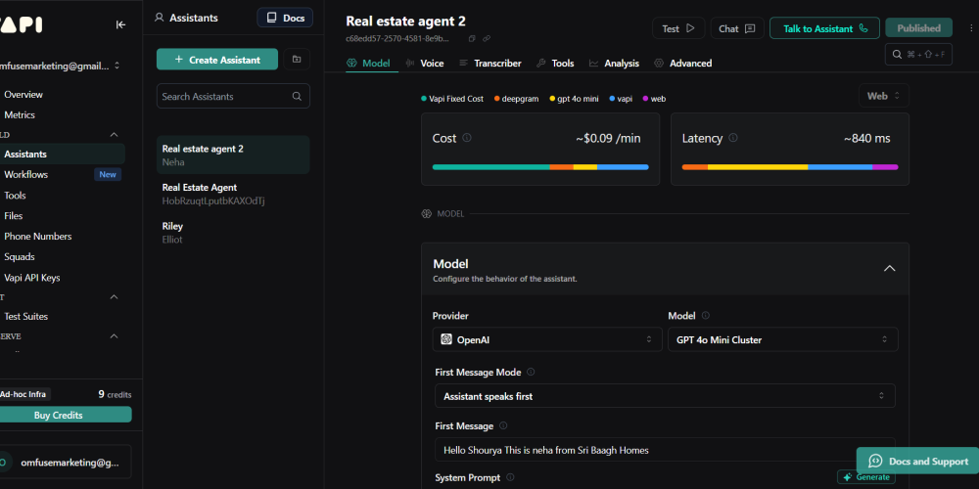Open the Model dropdown showing GPT 4o Mini Cluster
Viewport: 979px width, 489px height.
(x=783, y=339)
